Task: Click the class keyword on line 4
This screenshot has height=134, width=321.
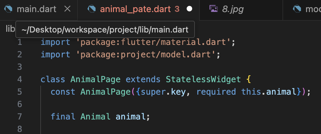Action: (53, 79)
